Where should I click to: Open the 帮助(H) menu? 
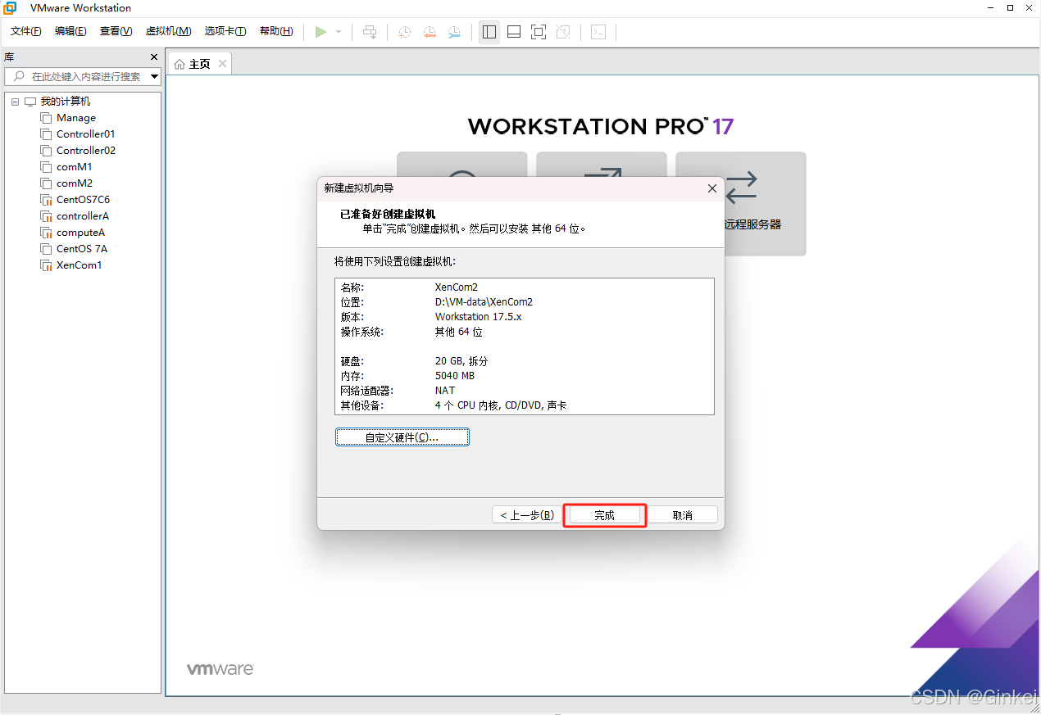tap(276, 32)
